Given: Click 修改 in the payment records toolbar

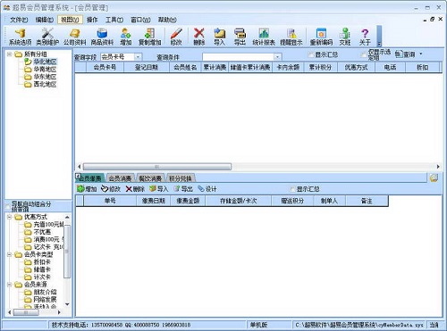Looking at the screenshot, I should 111,189.
